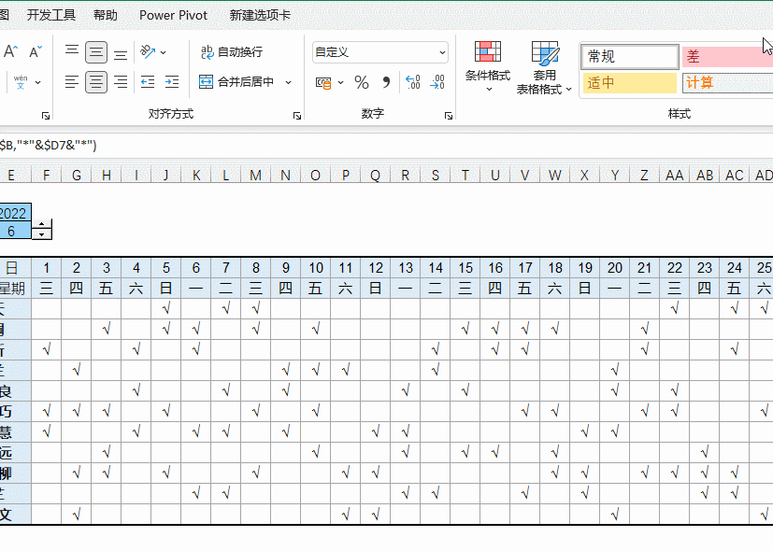Open the 开发工具 ribbon tab

tap(51, 15)
